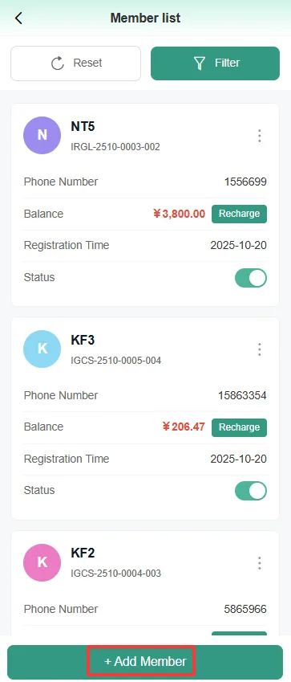Open the three-dot menu for KF3
Viewport: 291px width, 682px height.
259,349
